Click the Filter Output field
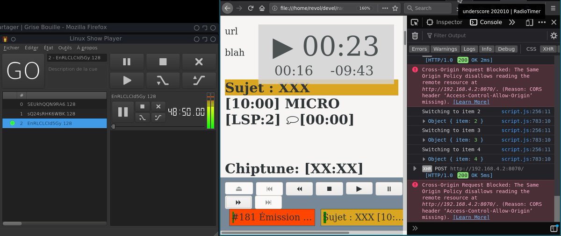This screenshot has width=561, height=236. click(486, 35)
